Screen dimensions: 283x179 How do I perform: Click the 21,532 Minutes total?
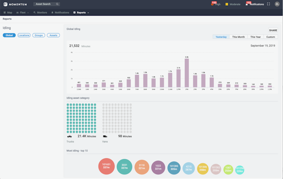80,46
